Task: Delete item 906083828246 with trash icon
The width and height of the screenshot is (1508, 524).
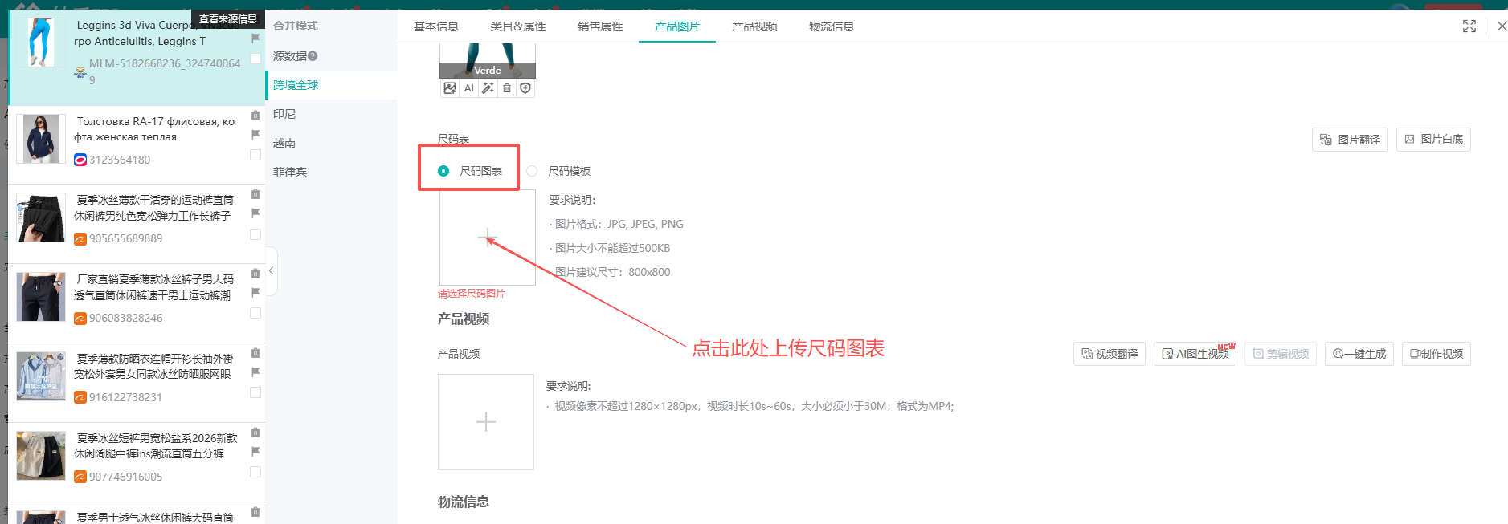Action: (255, 273)
